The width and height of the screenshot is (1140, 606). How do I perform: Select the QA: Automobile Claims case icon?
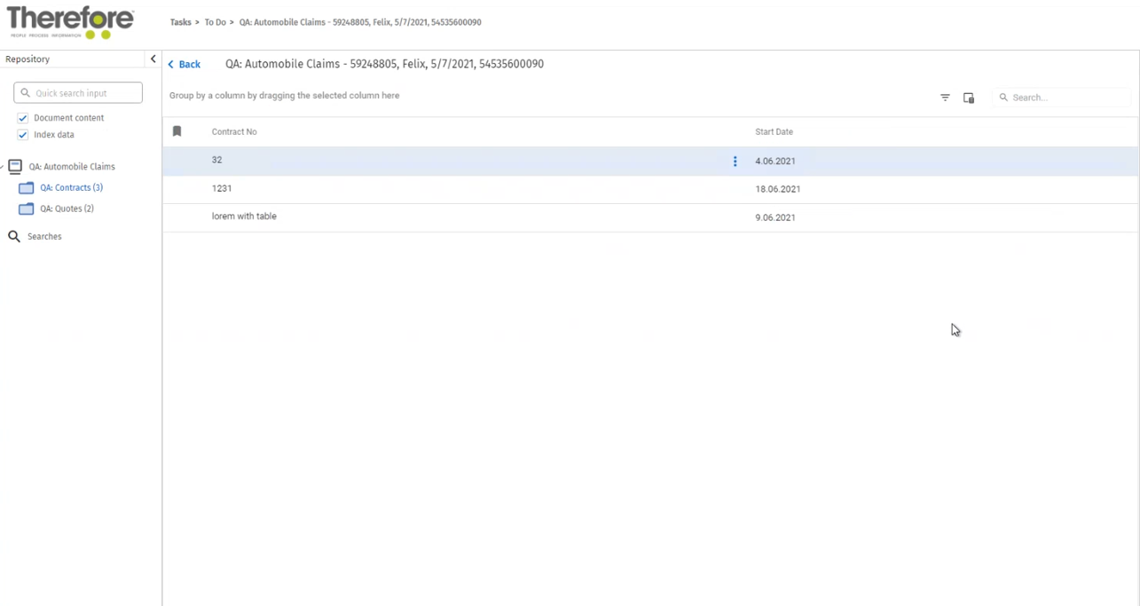pos(15,167)
